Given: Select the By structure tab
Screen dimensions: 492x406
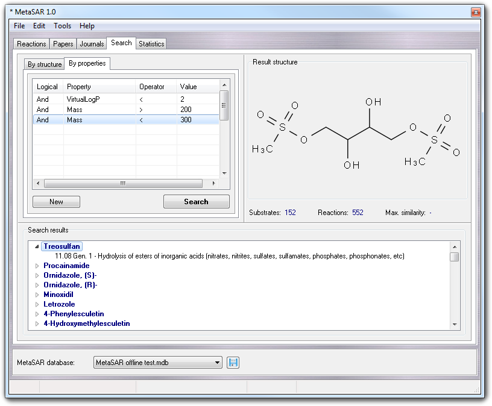Looking at the screenshot, I should tap(45, 64).
